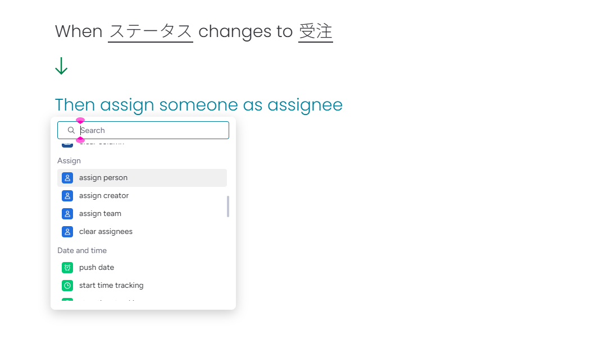The image size is (596, 349).
Task: Click the magnifying glass search icon
Action: pyautogui.click(x=71, y=130)
